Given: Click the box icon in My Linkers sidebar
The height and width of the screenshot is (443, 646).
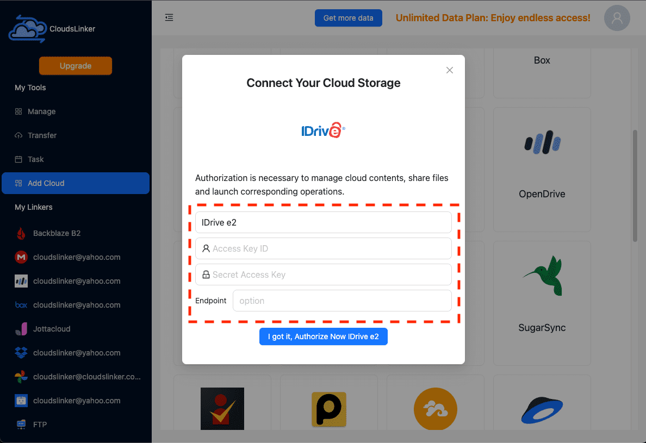Looking at the screenshot, I should (x=21, y=305).
